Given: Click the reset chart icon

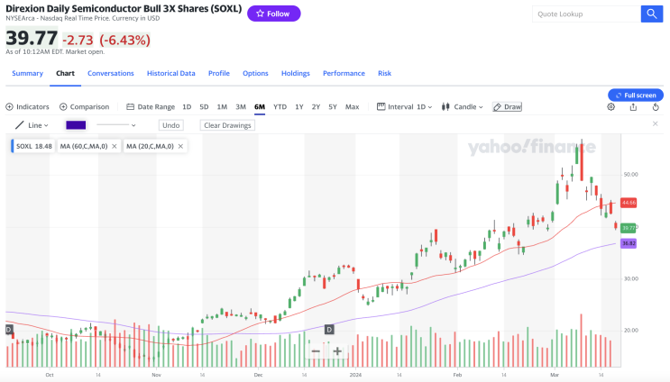Looking at the screenshot, I should coord(654,106).
